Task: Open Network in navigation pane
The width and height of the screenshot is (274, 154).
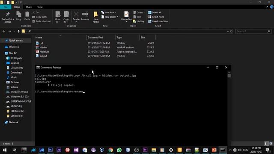Action: (x=13, y=122)
